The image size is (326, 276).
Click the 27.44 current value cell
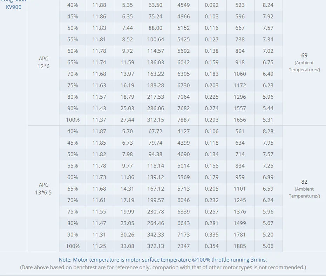pyautogui.click(x=127, y=120)
